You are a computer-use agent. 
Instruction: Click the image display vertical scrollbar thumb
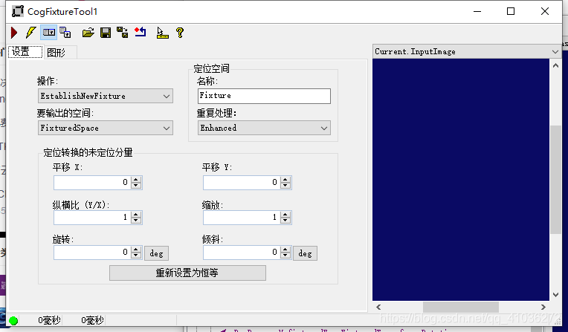[555, 180]
